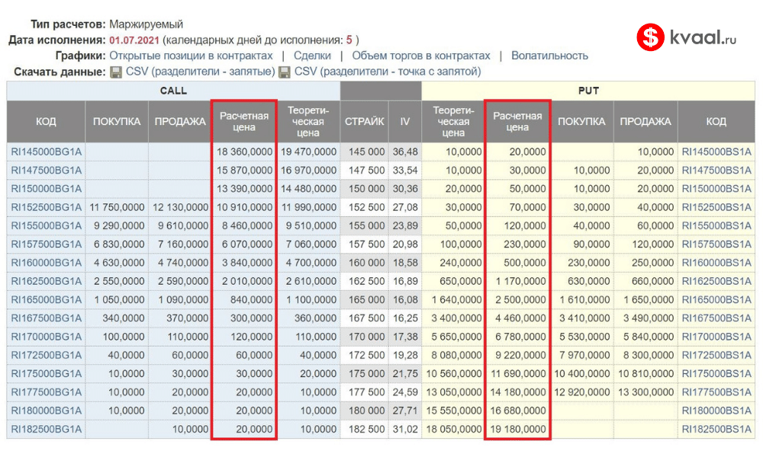This screenshot has width=763, height=457.
Task: Open put contract RI172500BS1A
Action: coord(716,355)
